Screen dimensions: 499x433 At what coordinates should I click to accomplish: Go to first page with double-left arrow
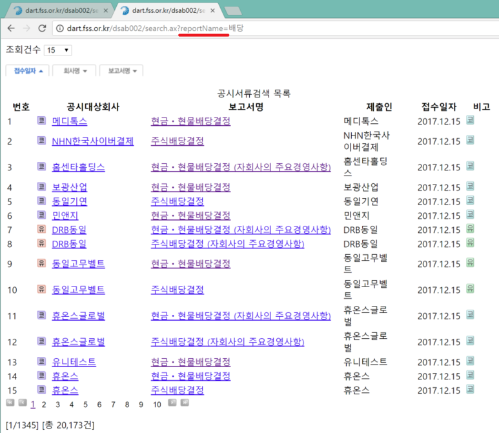pos(10,403)
